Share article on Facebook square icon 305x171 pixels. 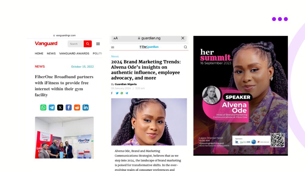[x=69, y=107]
